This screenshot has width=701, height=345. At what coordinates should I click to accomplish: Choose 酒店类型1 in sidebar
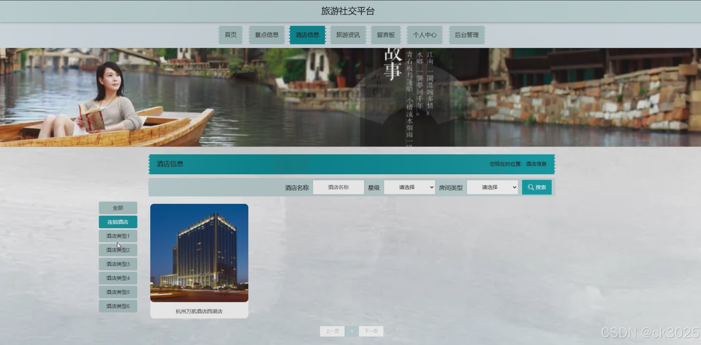[x=118, y=236]
